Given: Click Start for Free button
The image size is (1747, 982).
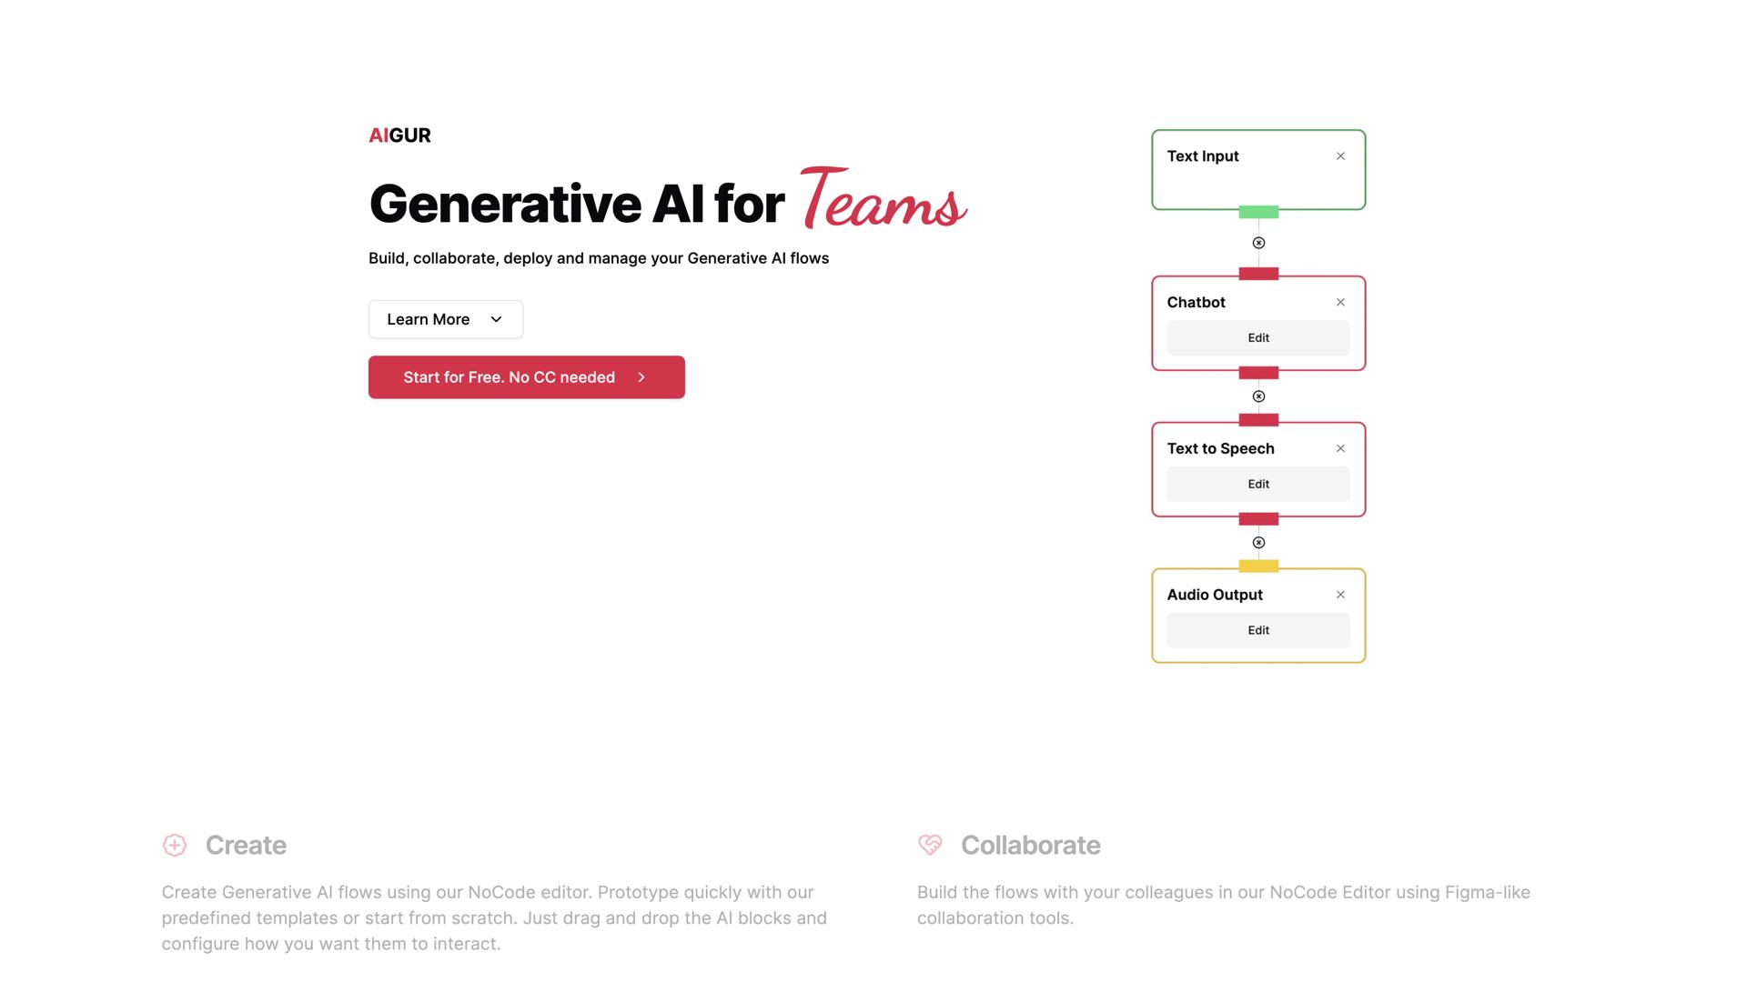Looking at the screenshot, I should [x=526, y=377].
